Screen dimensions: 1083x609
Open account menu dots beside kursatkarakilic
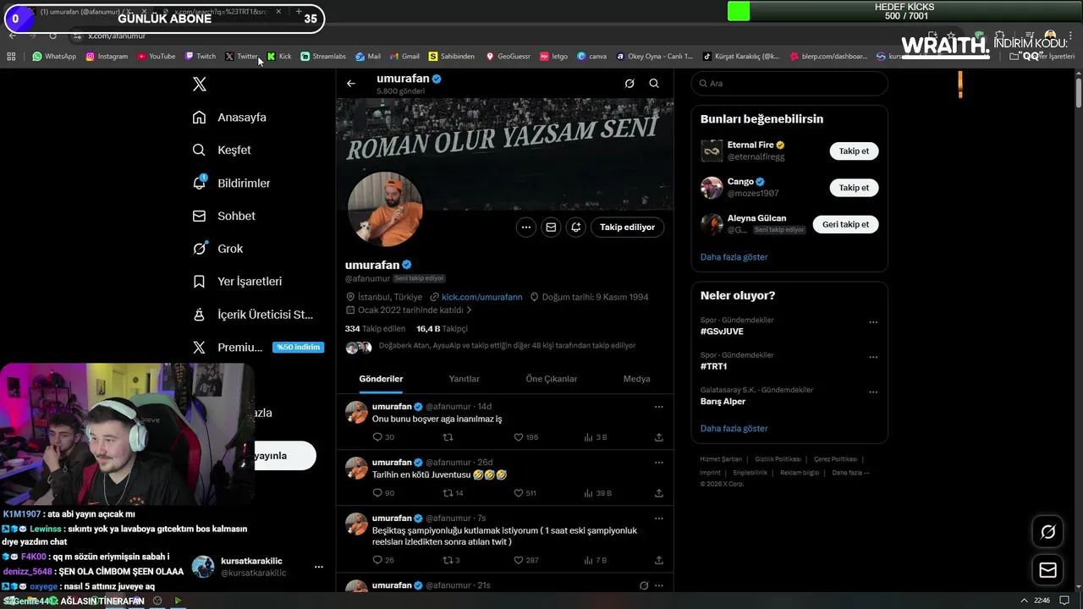click(319, 567)
